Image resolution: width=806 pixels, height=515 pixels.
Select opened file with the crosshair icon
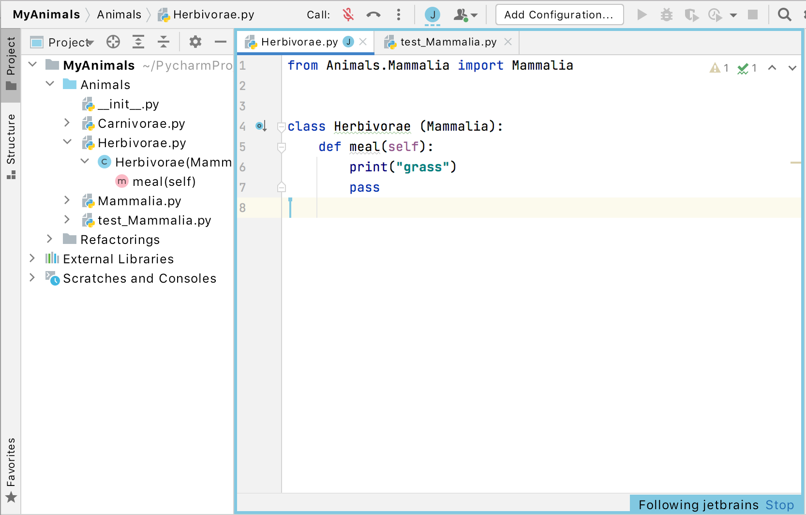click(x=113, y=42)
